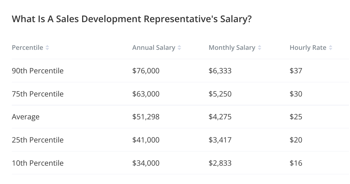Select the Average row label
The width and height of the screenshot is (350, 184).
26,117
